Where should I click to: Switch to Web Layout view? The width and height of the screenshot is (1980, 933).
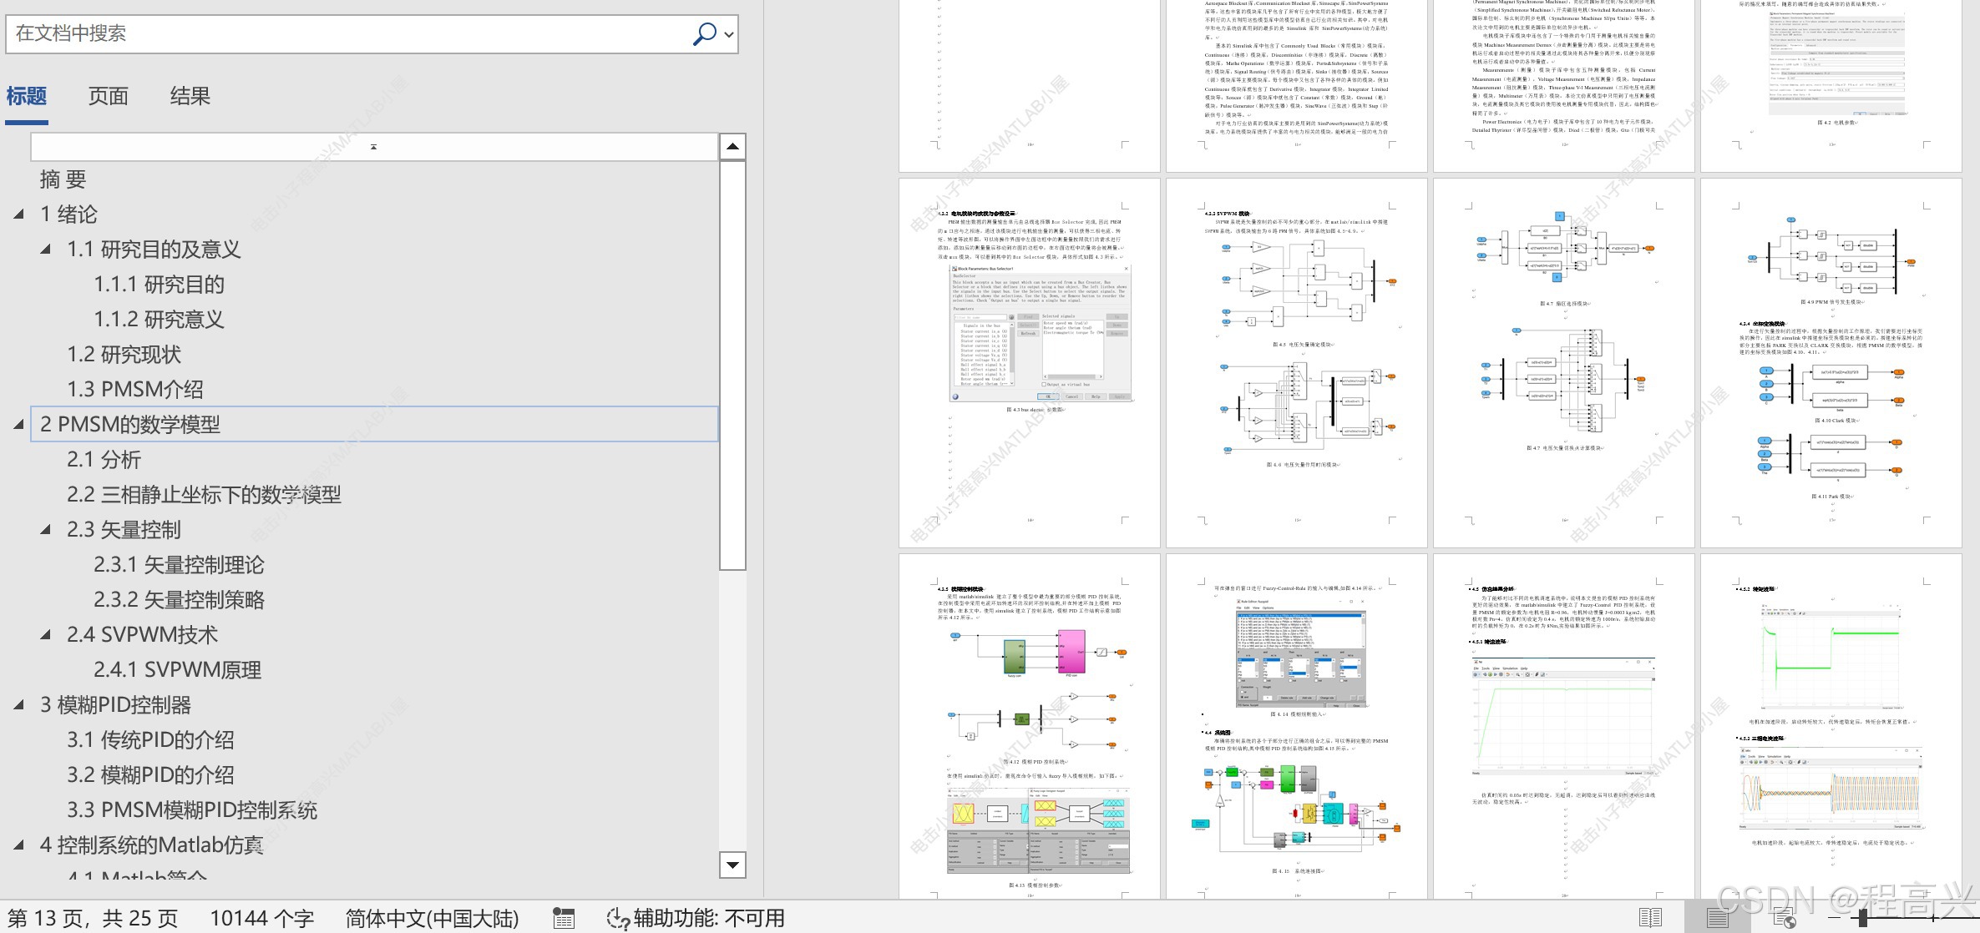[x=1784, y=918]
